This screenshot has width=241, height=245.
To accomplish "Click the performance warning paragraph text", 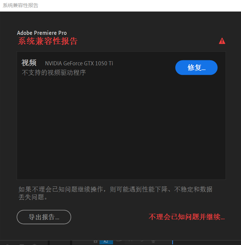I will click(115, 193).
